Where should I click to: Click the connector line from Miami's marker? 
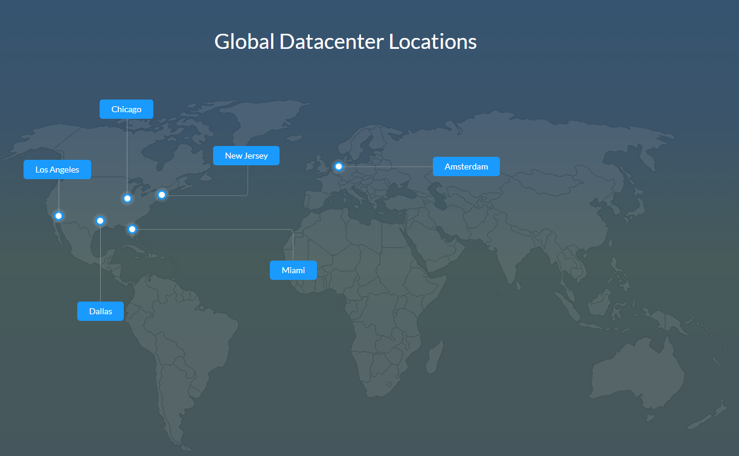pos(211,229)
